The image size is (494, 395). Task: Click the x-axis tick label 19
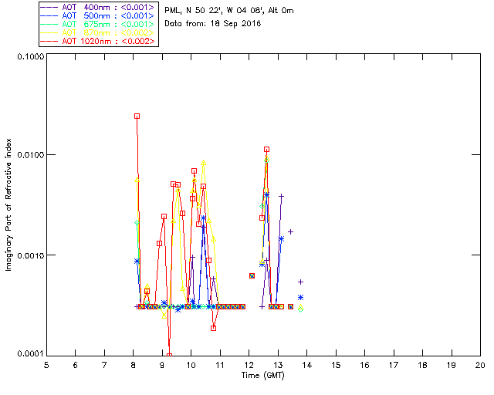point(452,365)
